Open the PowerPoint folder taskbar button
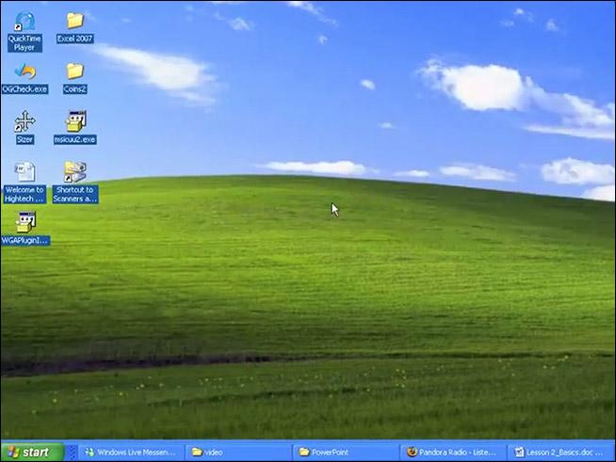 [x=346, y=453]
